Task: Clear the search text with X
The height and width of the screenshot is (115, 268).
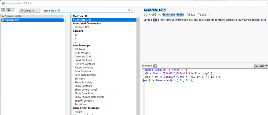Action: 129,10
